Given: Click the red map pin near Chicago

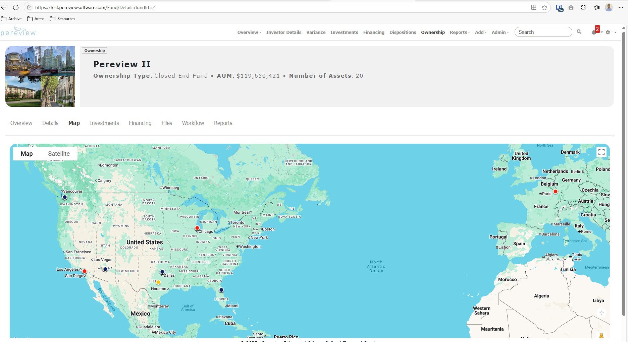Looking at the screenshot, I should [197, 228].
